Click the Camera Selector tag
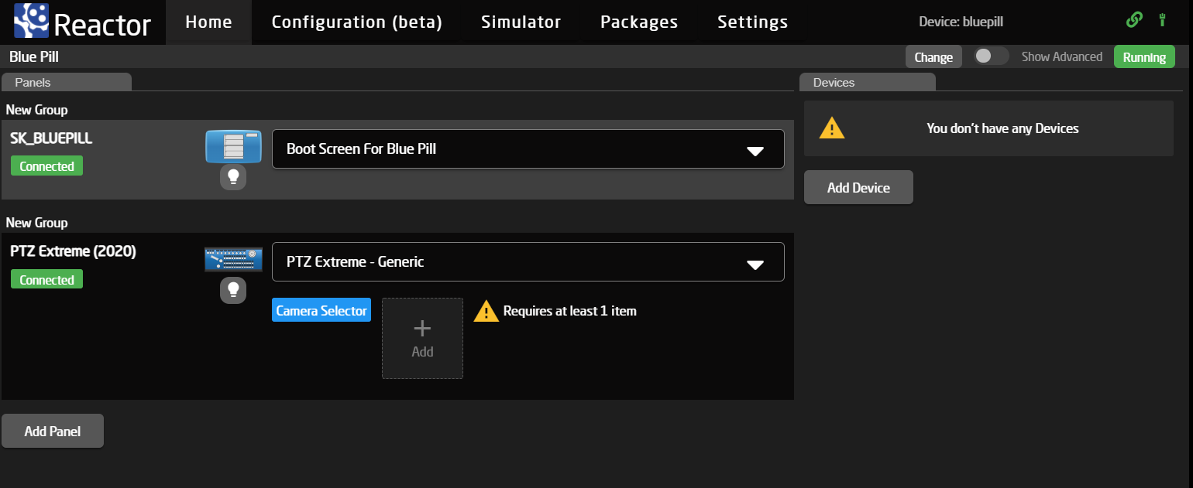1193x488 pixels. point(321,310)
